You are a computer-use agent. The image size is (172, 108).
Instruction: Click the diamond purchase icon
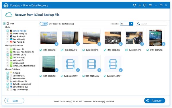pos(134,5)
